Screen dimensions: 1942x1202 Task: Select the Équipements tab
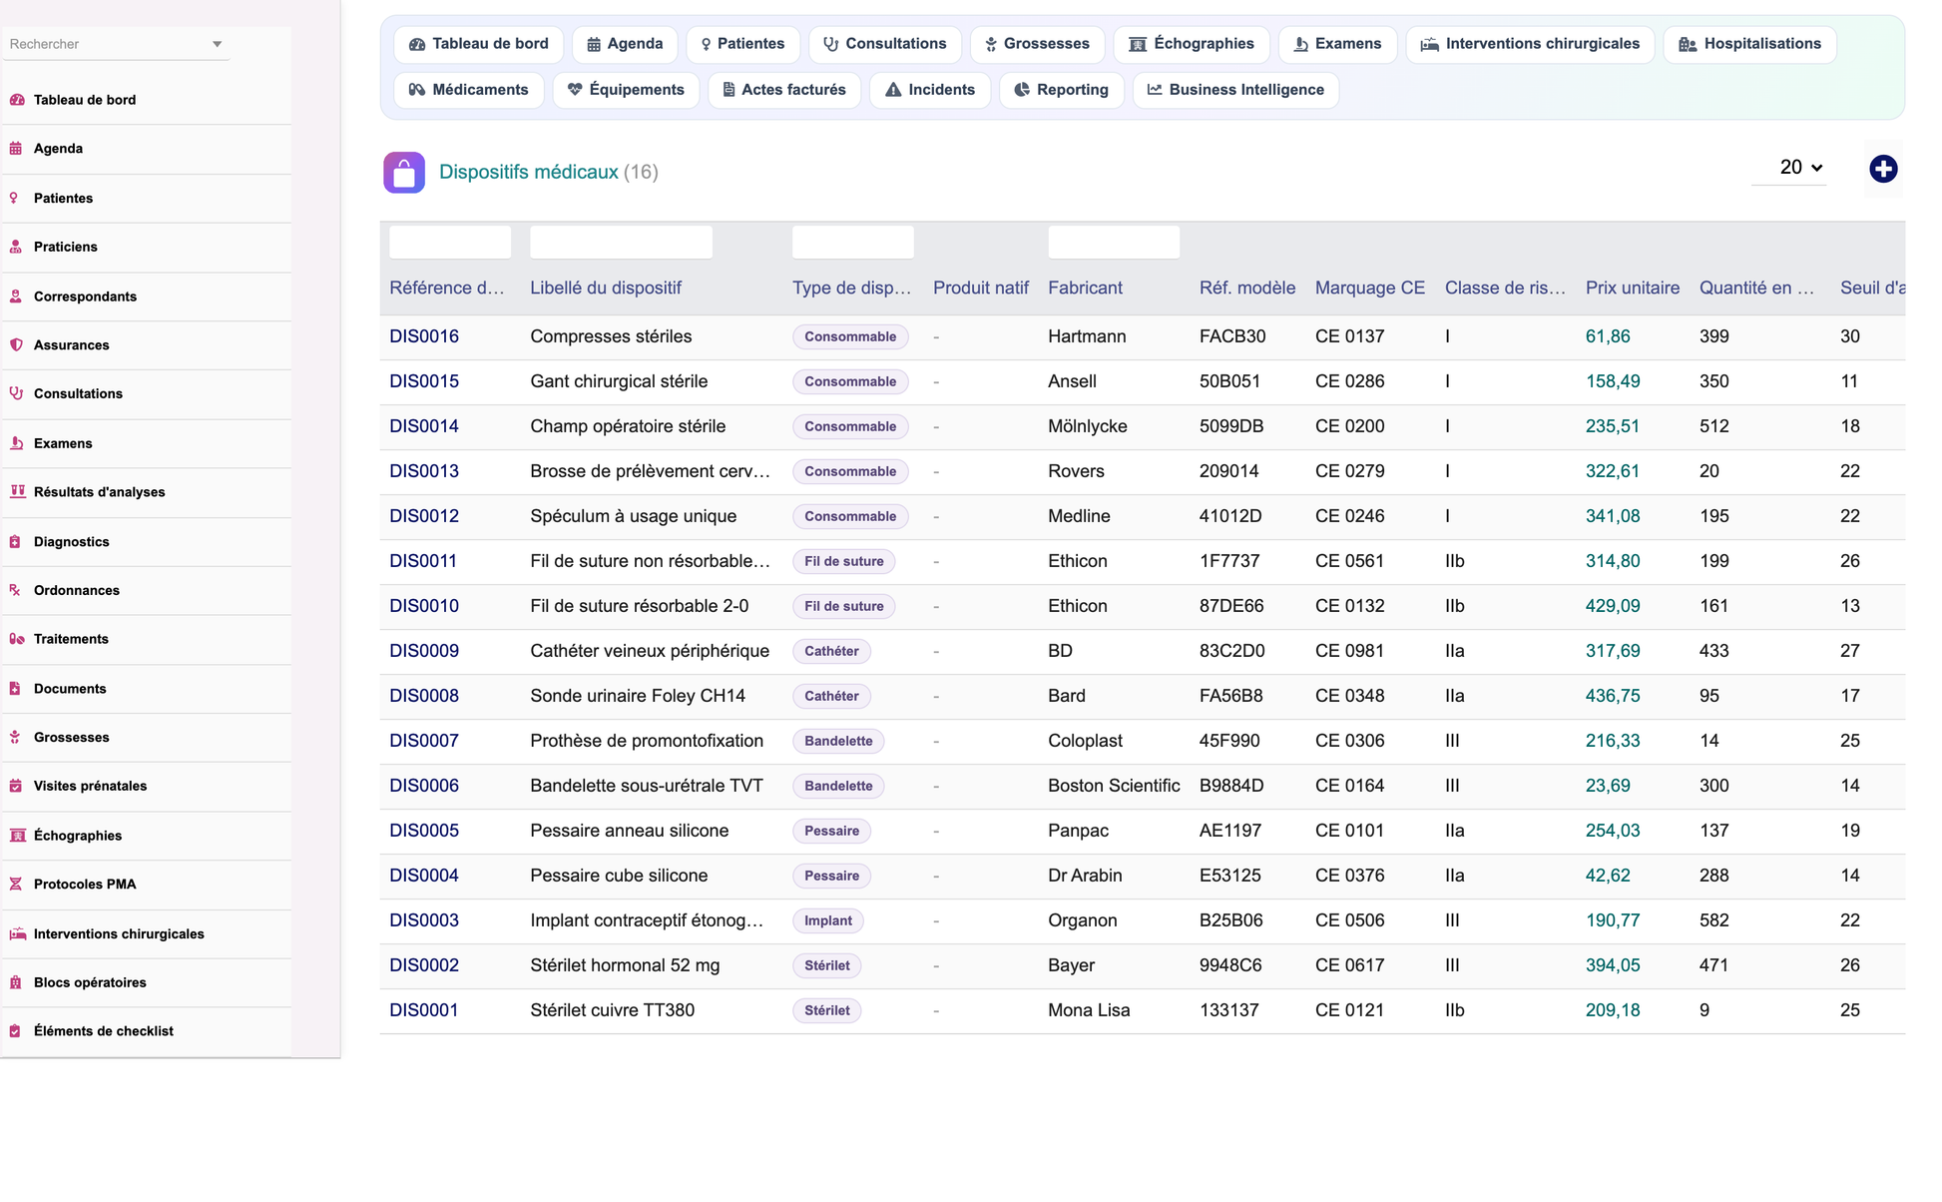tap(626, 90)
